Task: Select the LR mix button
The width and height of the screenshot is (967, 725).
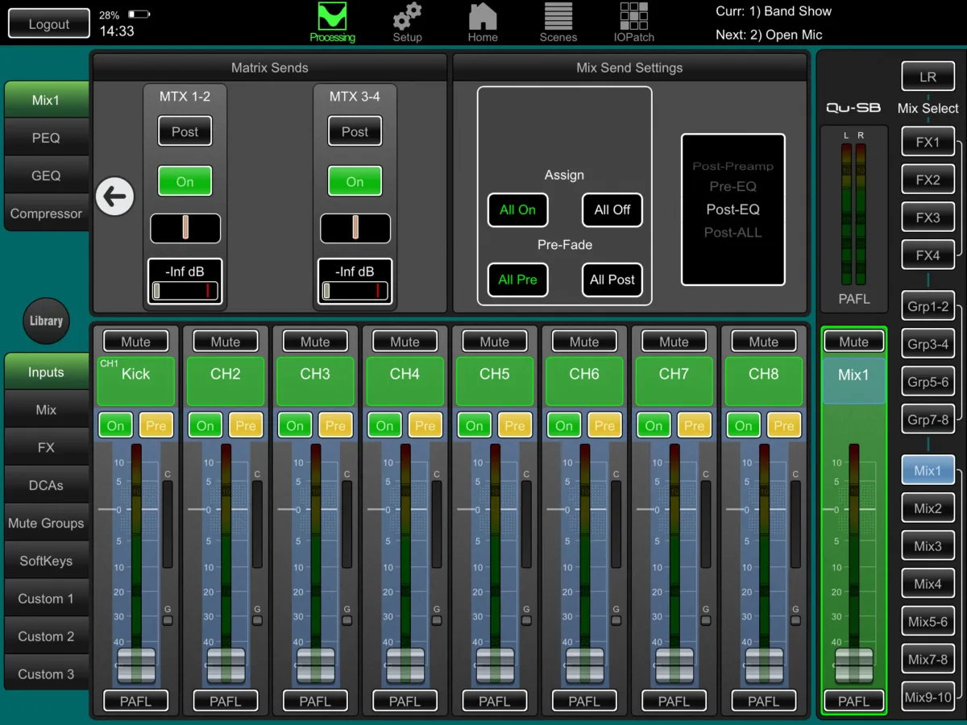Action: tap(928, 77)
